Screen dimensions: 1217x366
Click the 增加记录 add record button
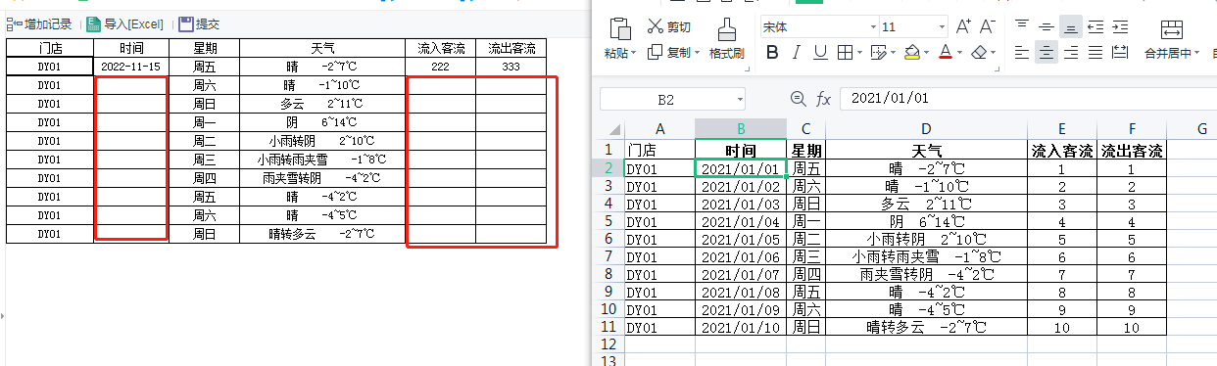pos(39,23)
